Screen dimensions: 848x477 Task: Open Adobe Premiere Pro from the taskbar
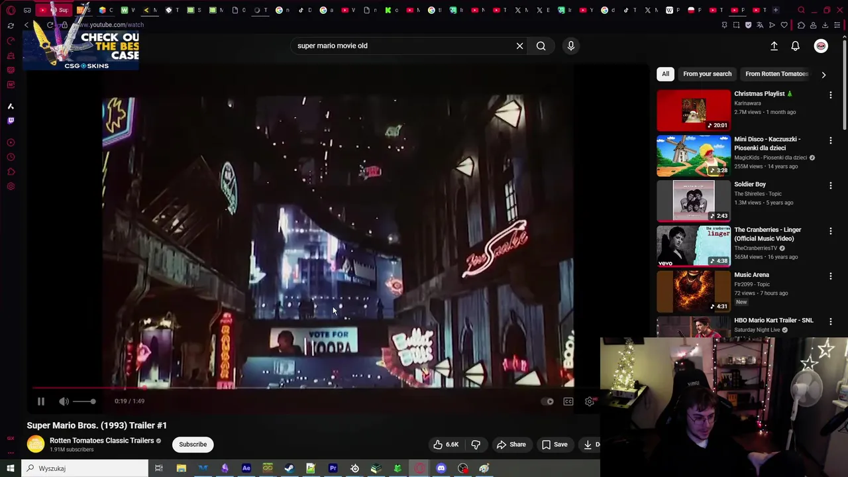(333, 468)
